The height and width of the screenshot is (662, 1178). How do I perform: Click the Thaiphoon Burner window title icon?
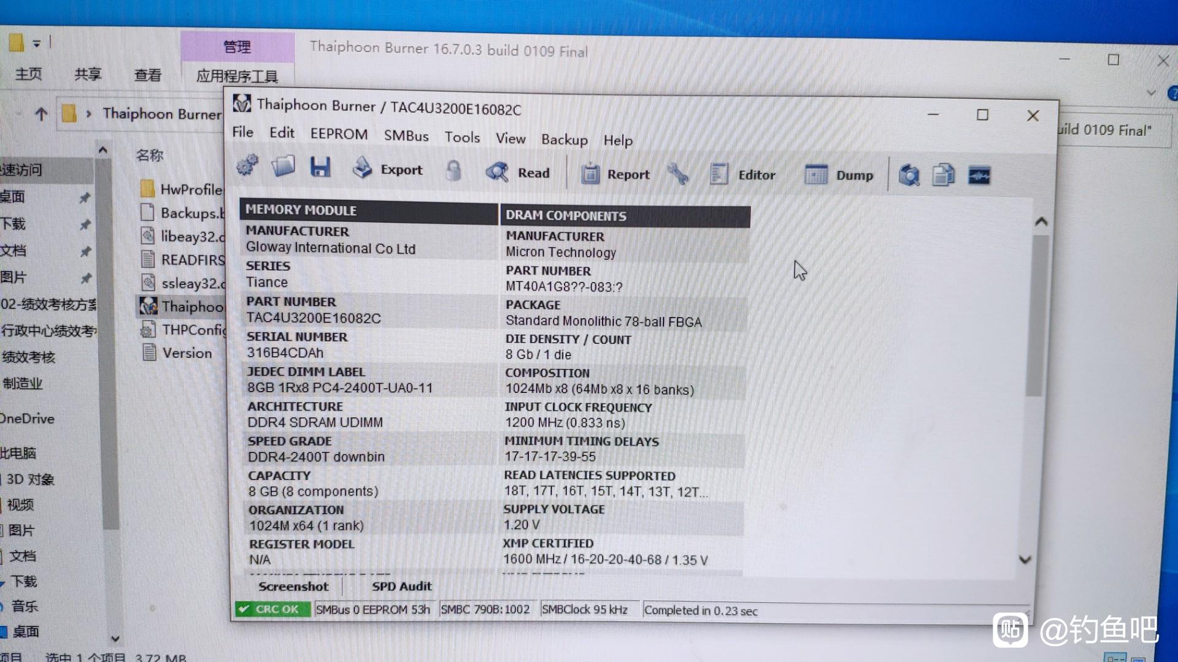(x=242, y=103)
